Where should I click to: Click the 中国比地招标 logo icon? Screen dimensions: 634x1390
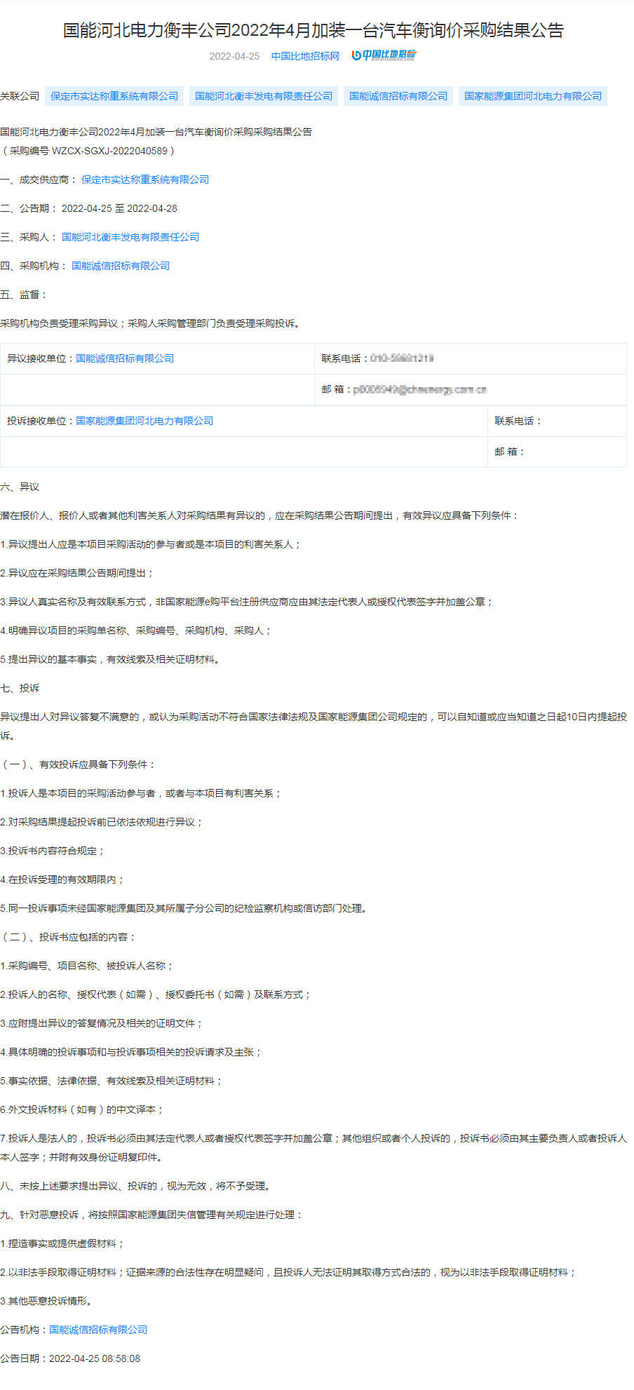click(384, 55)
